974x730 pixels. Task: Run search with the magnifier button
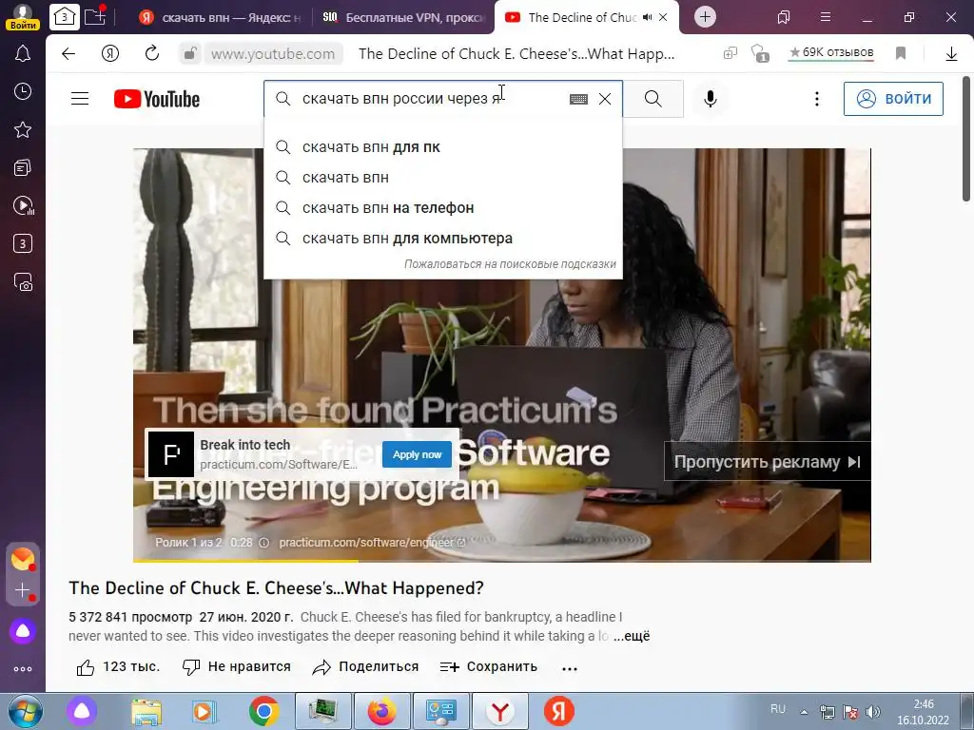(653, 99)
